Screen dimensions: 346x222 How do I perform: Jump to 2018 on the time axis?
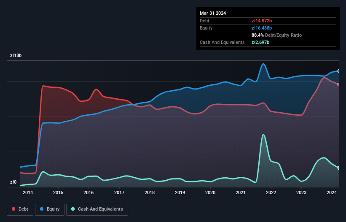(149, 193)
